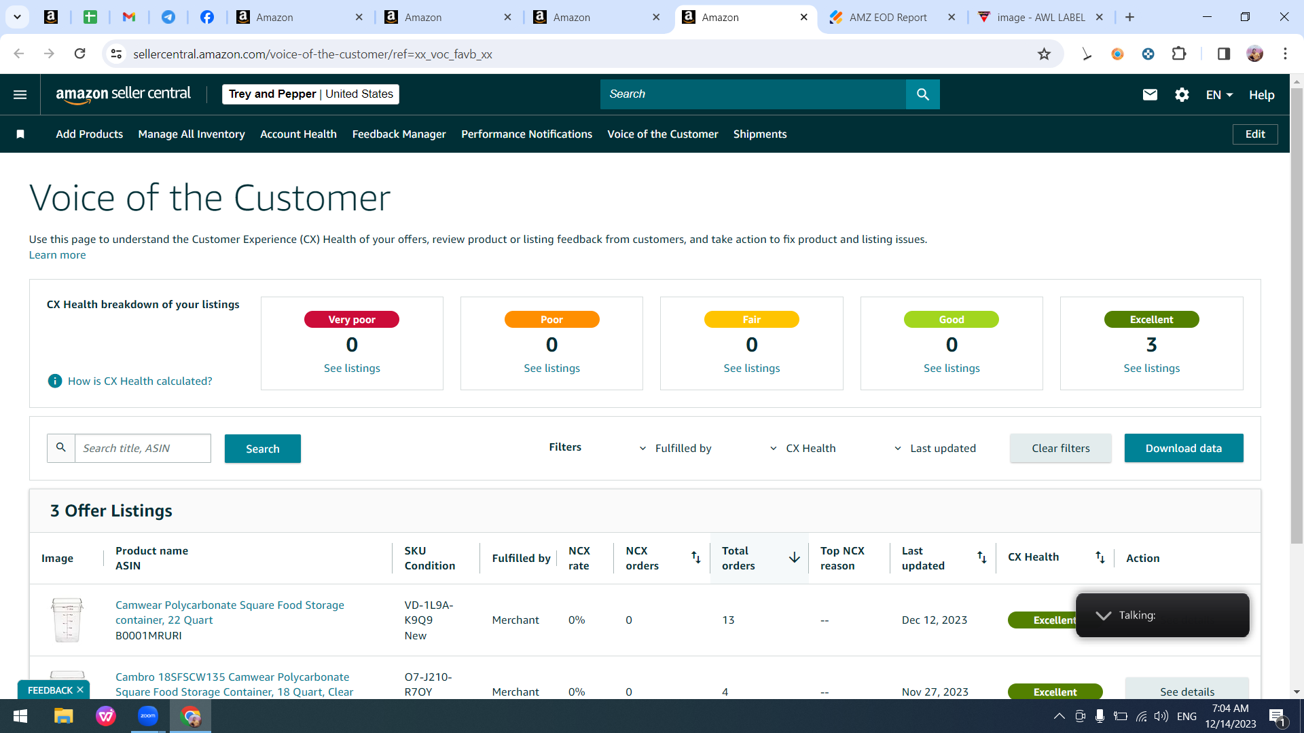The height and width of the screenshot is (733, 1304).
Task: Open the pinned Gmail tab
Action: click(129, 17)
